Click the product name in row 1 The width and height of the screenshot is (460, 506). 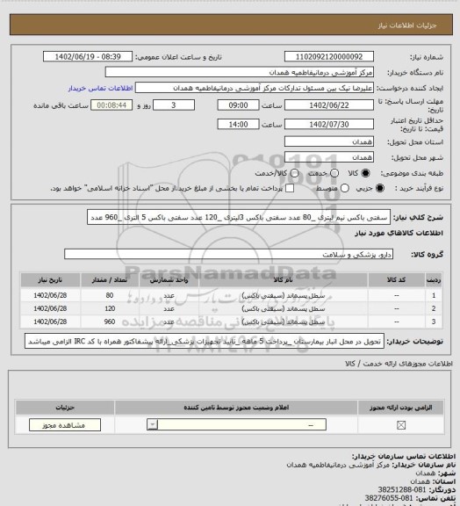point(284,295)
